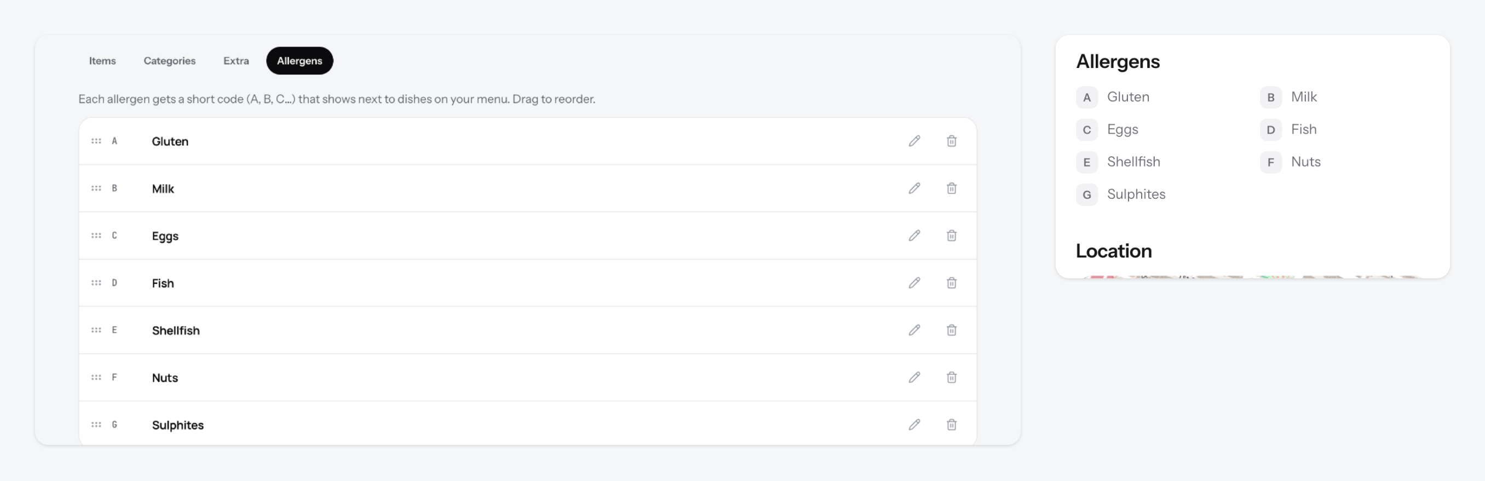This screenshot has width=1485, height=481.
Task: Click the Shellfish row name
Action: click(176, 330)
